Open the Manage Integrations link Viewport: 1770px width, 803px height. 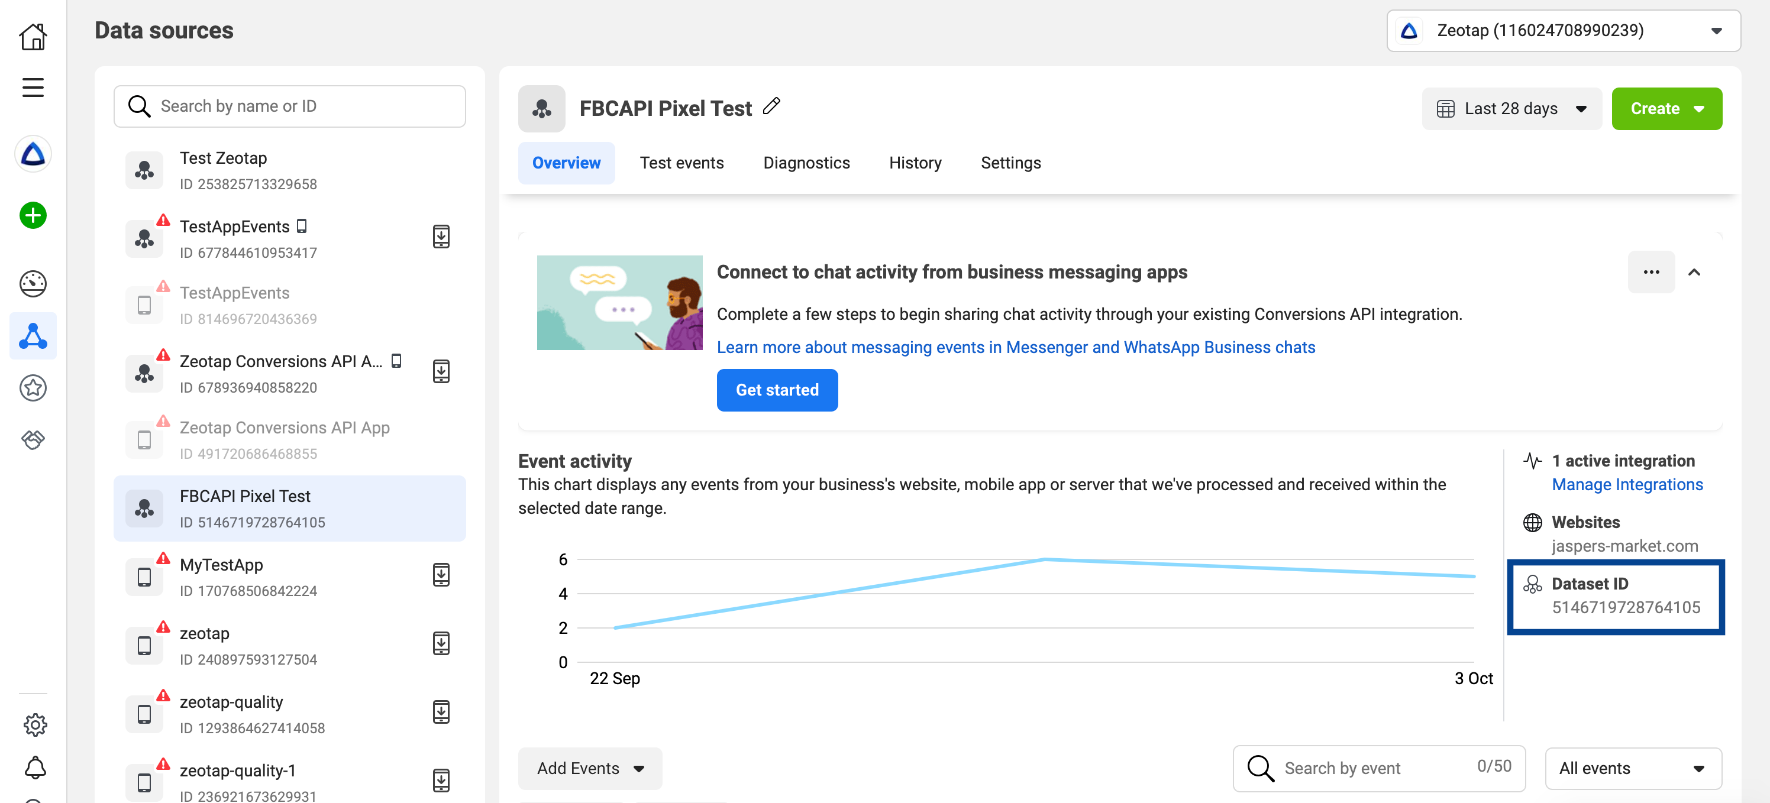click(1626, 485)
